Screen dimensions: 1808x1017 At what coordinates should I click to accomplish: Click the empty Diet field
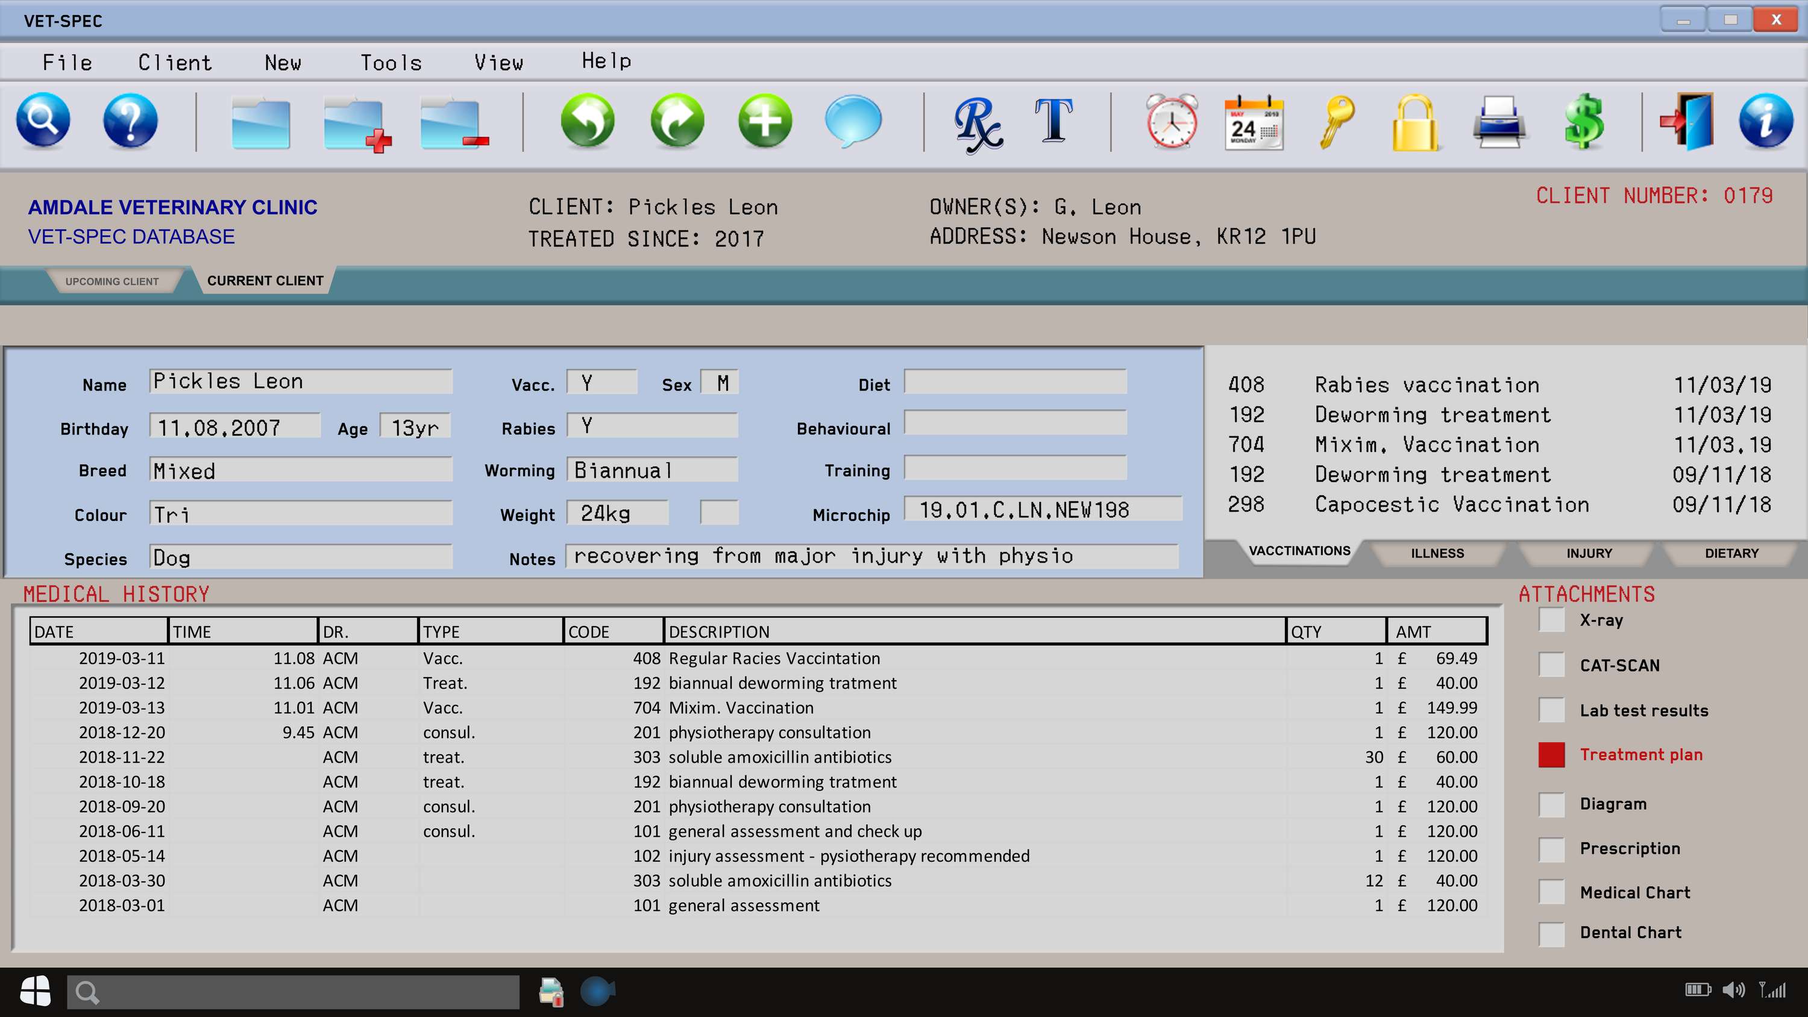pyautogui.click(x=1015, y=382)
